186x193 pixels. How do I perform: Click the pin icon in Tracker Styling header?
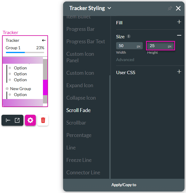pyautogui.click(x=170, y=8)
